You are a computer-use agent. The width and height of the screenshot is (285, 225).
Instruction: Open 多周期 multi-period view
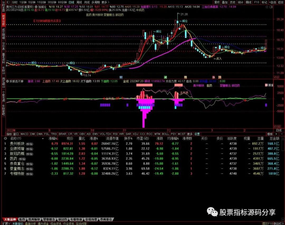(96, 2)
